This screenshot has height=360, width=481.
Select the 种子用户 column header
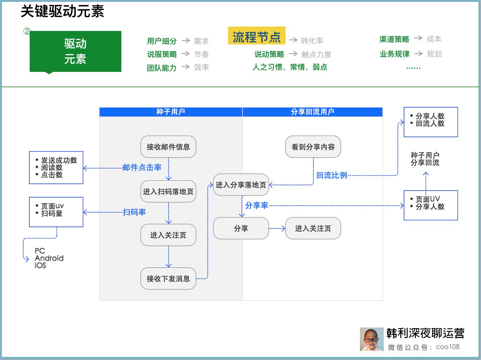point(171,112)
